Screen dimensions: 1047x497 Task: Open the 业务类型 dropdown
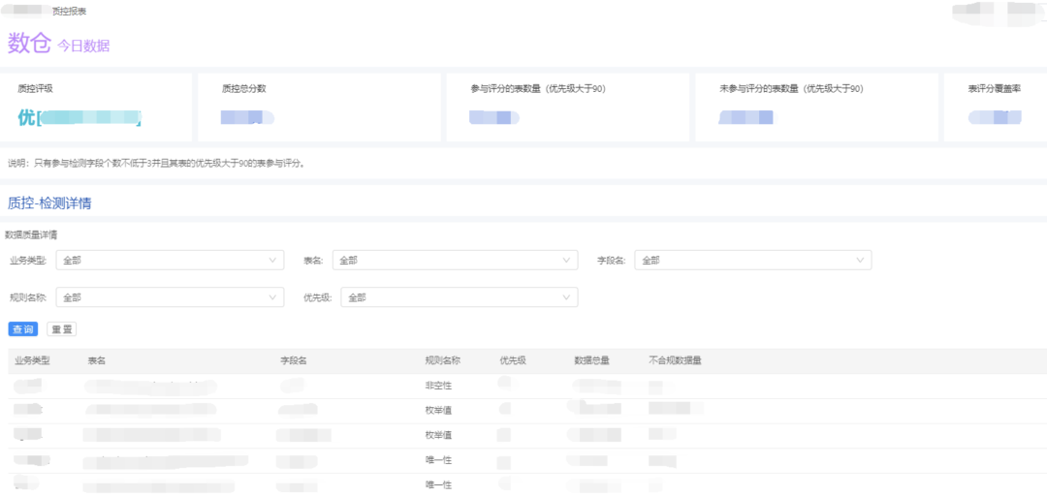coord(170,261)
